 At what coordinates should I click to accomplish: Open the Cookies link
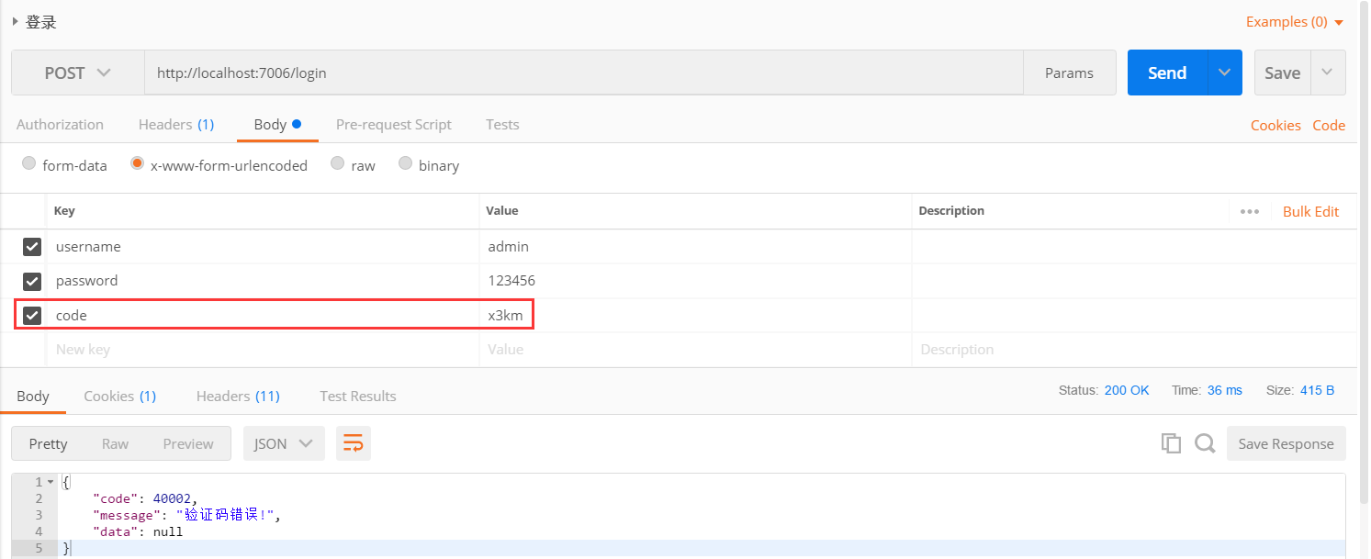(x=1275, y=126)
